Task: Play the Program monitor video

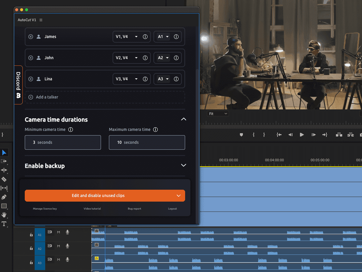Action: [x=302, y=135]
